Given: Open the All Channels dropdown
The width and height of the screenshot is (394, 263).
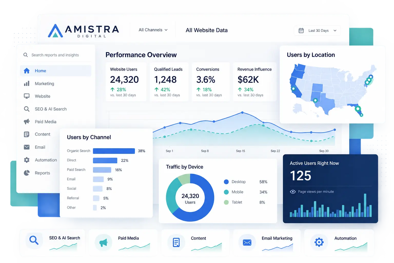Looking at the screenshot, I should click(x=153, y=30).
